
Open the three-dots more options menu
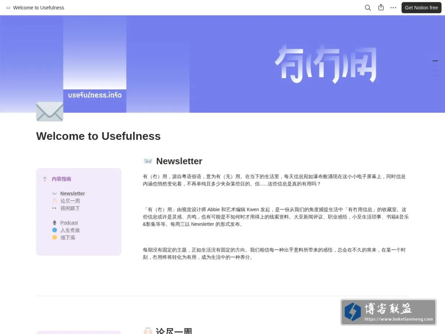[393, 7]
